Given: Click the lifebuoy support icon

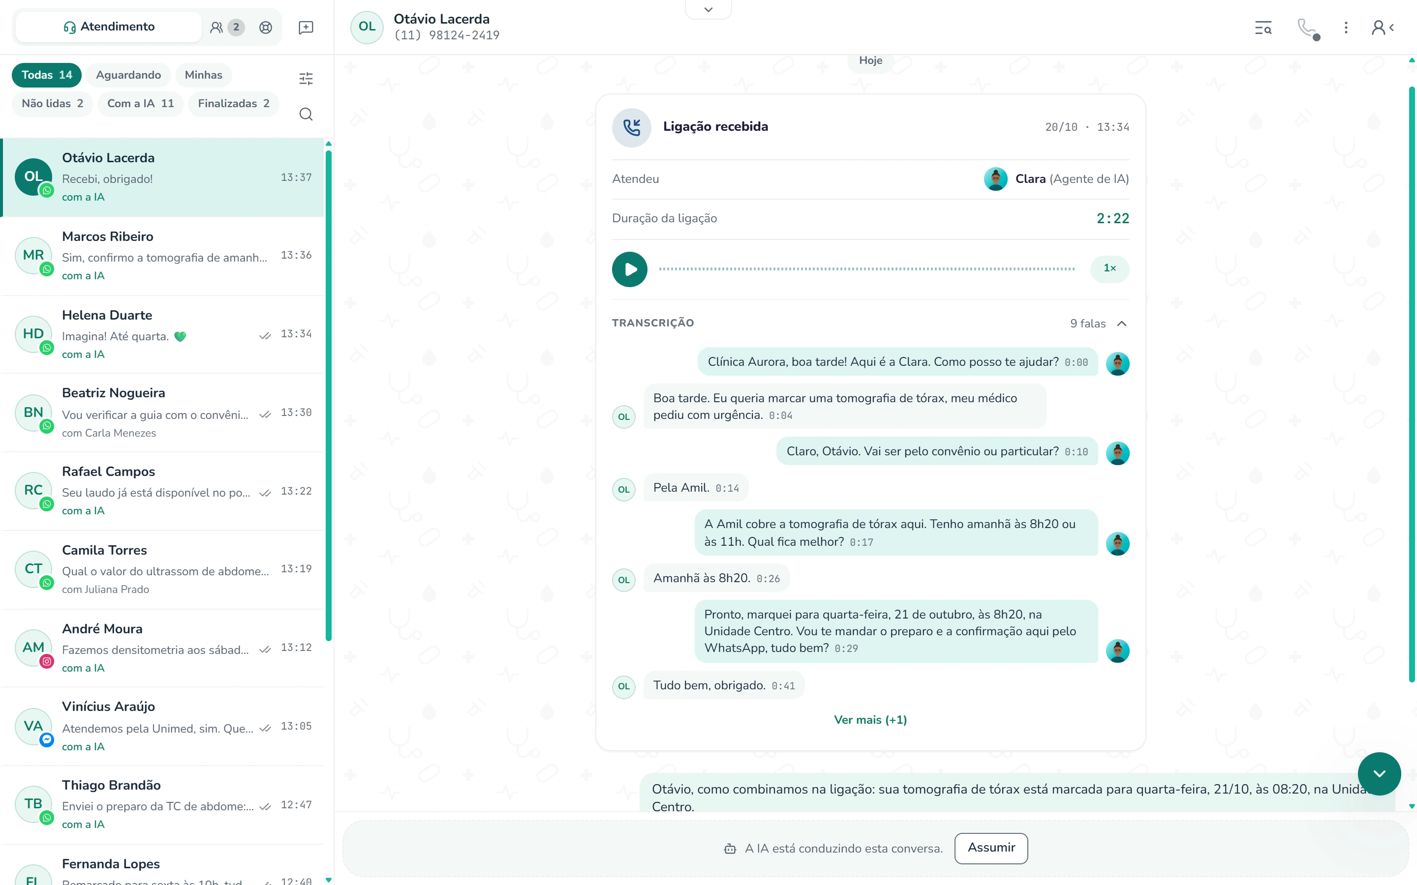Looking at the screenshot, I should tap(265, 27).
